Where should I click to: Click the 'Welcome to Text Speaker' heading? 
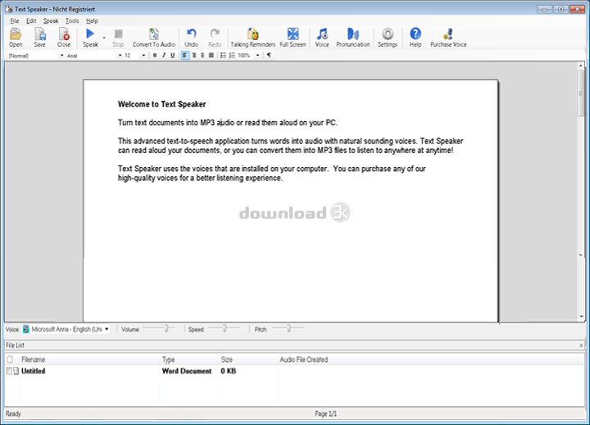click(x=161, y=104)
